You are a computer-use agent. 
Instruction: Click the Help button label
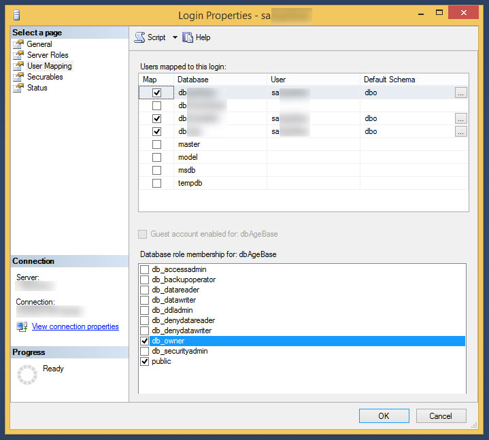click(203, 37)
